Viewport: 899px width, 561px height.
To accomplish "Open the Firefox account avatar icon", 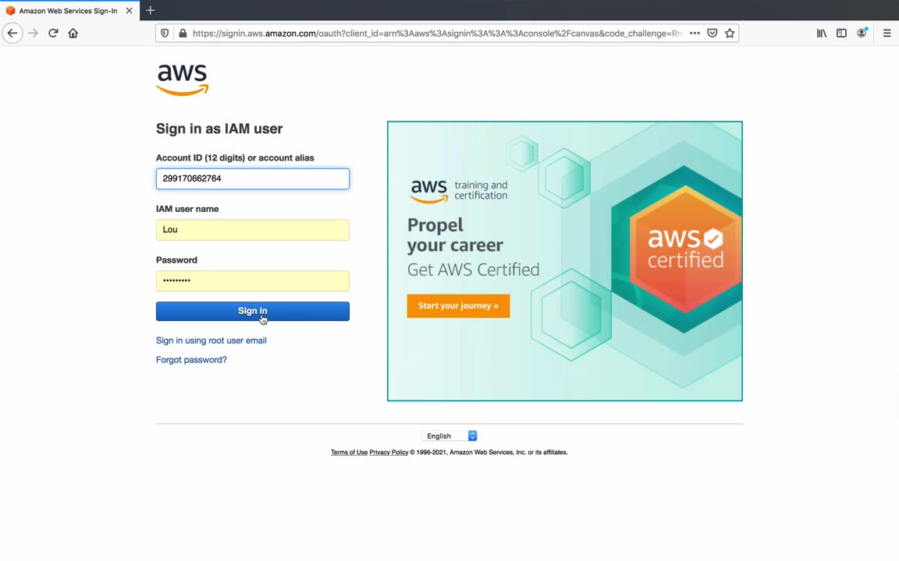I will pos(862,34).
